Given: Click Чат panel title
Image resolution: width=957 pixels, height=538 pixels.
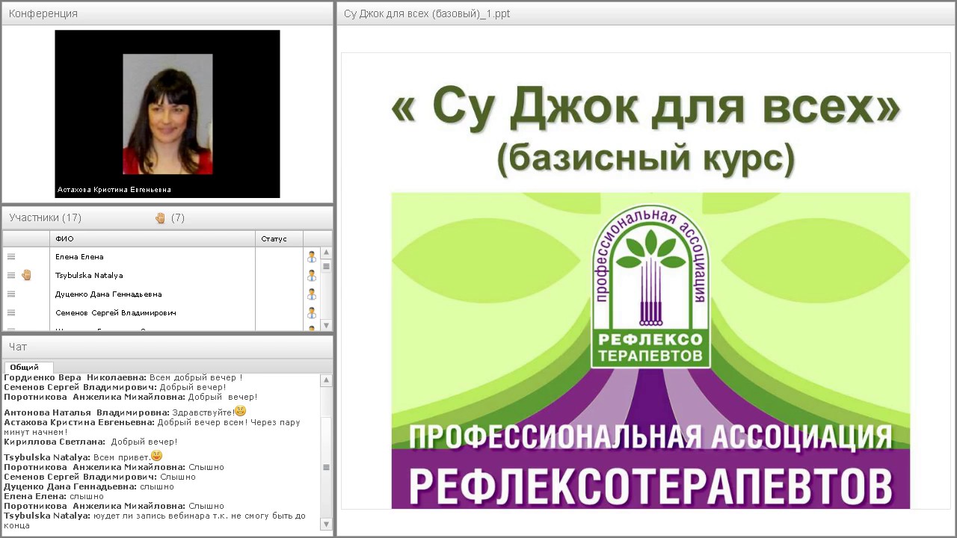Looking at the screenshot, I should point(18,347).
